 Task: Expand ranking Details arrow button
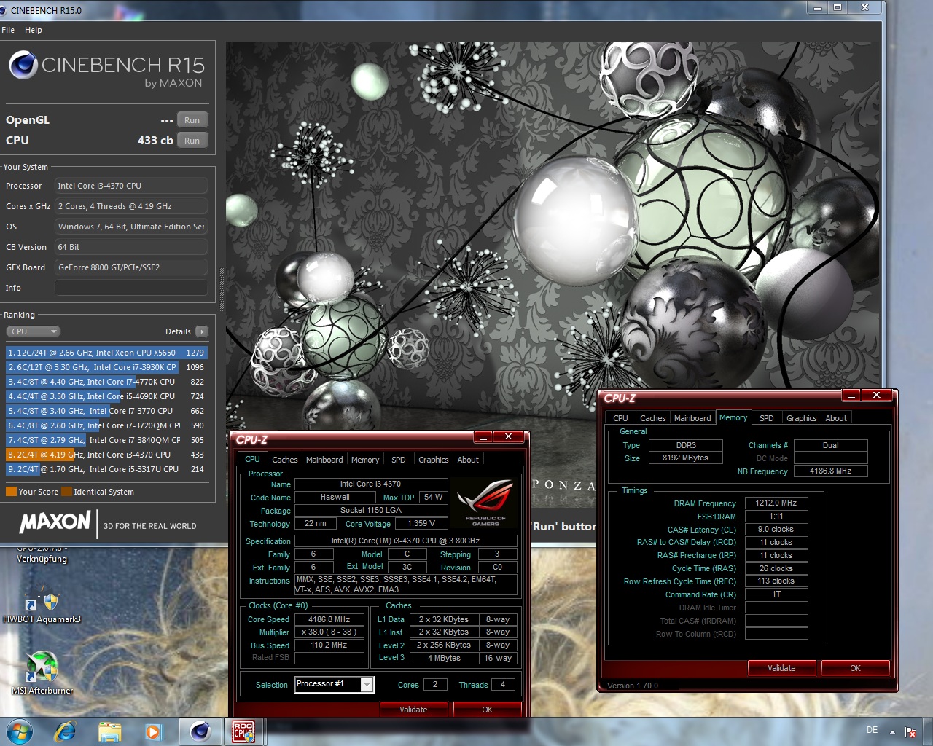[202, 331]
